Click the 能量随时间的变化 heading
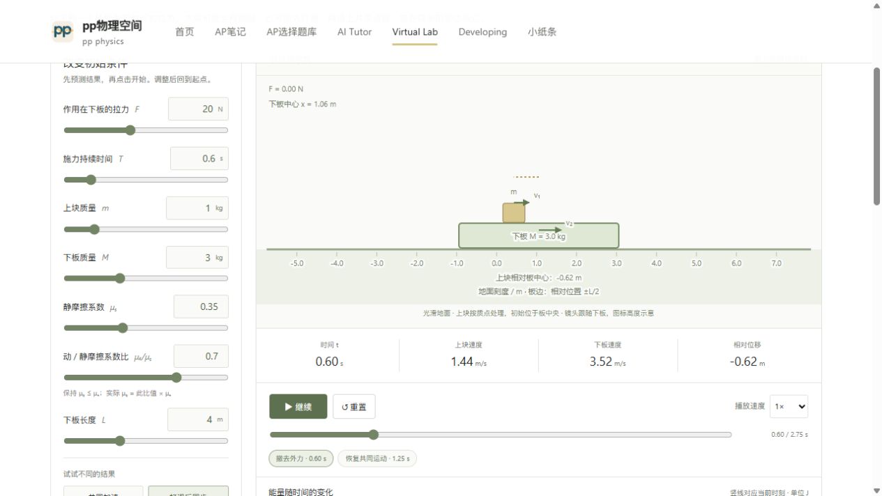Screen dimensions: 882x496 pos(301,493)
